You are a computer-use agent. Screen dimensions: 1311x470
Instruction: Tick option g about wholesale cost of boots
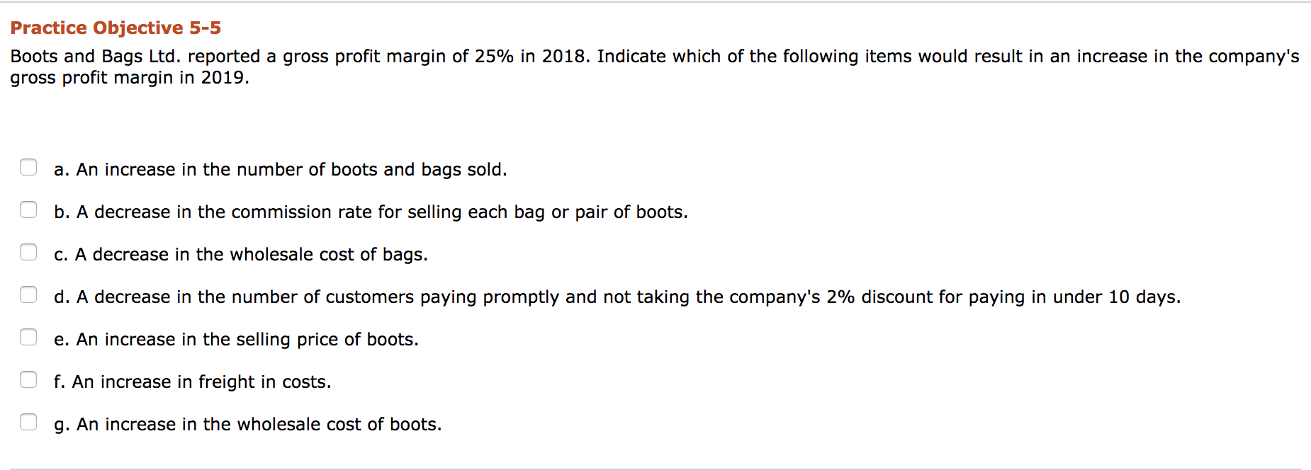28,422
